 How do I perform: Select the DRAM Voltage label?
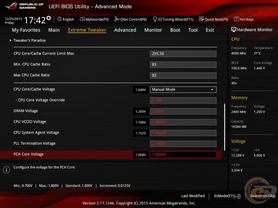point(26,111)
